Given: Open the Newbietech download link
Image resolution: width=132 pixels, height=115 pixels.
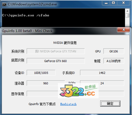Looking at the screenshot, I should (x=68, y=104).
